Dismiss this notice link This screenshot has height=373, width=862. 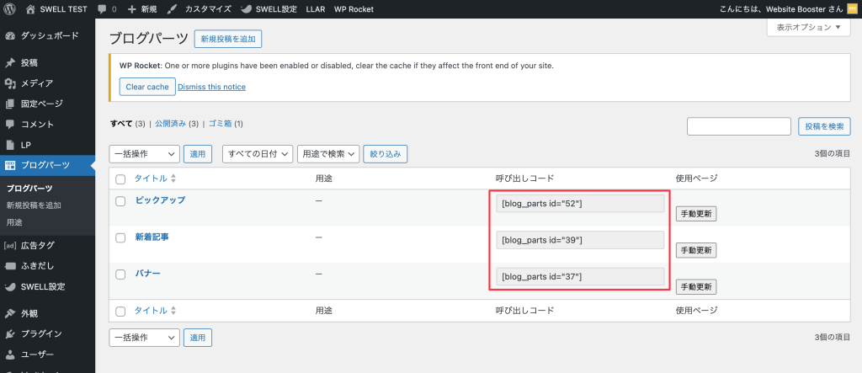(211, 87)
